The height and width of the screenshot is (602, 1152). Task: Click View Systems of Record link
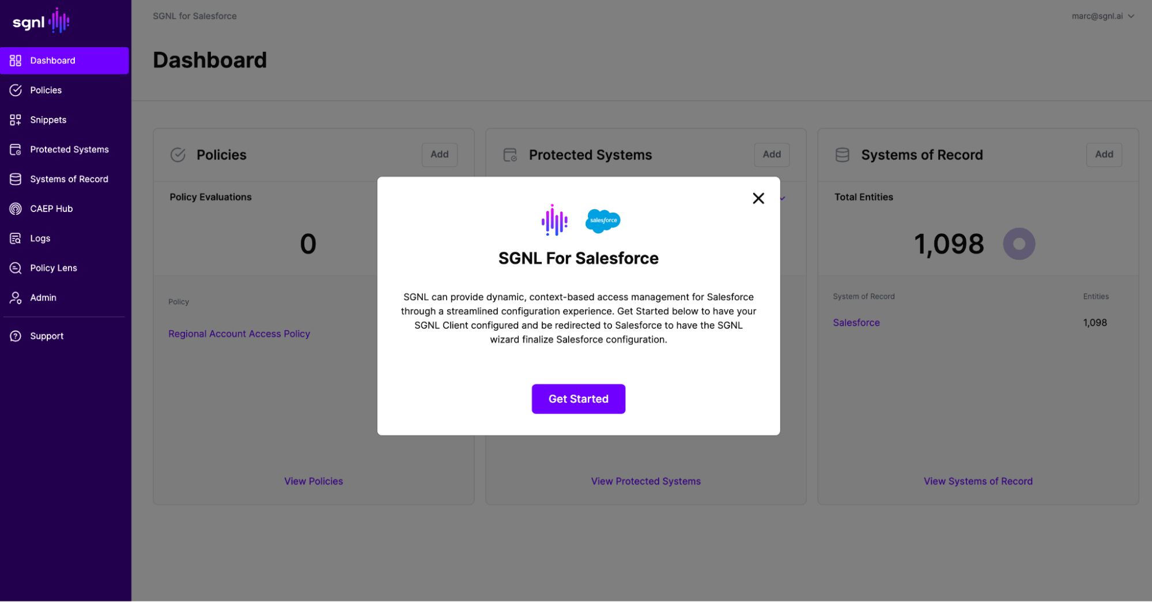978,481
